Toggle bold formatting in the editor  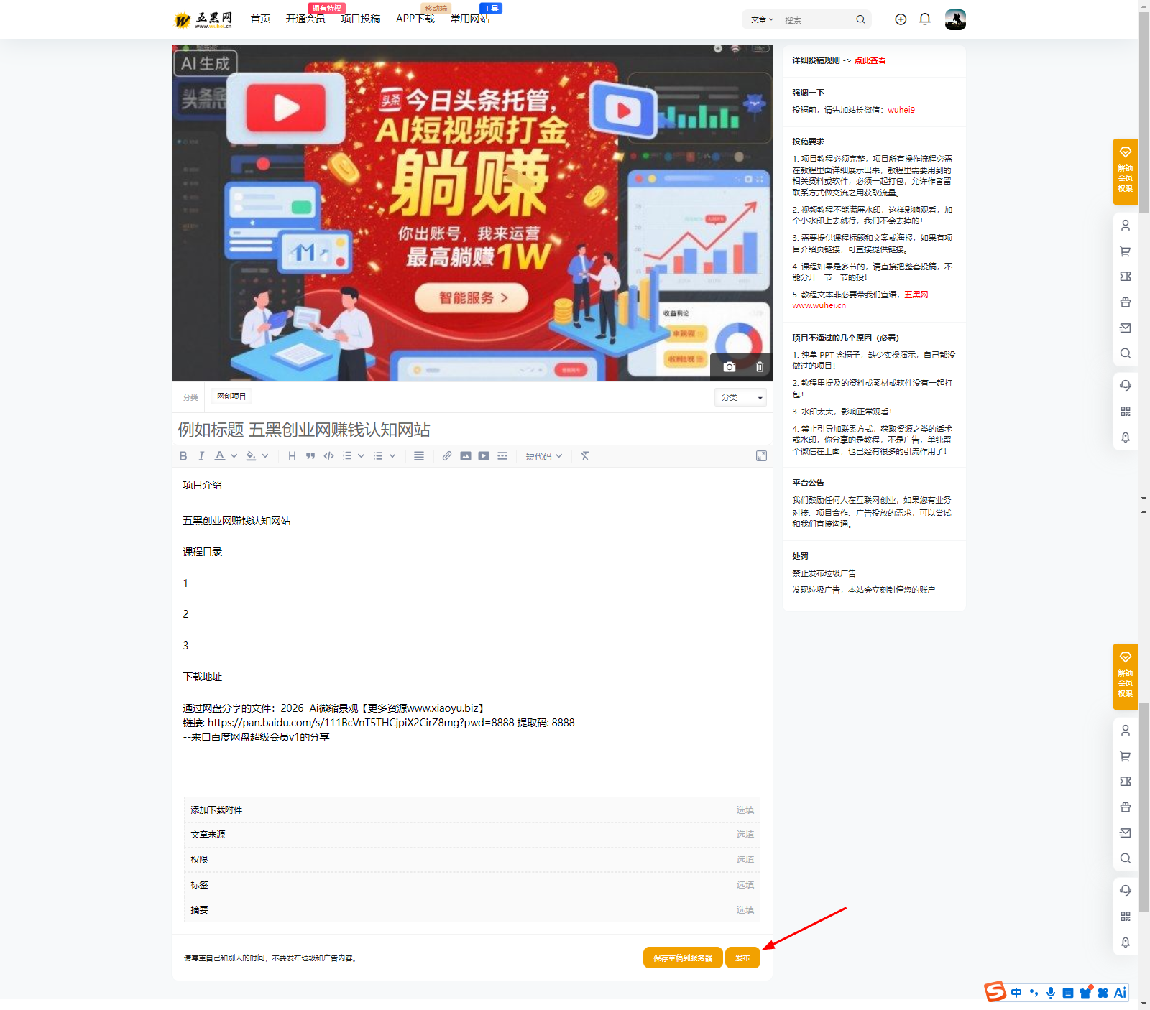(x=183, y=456)
